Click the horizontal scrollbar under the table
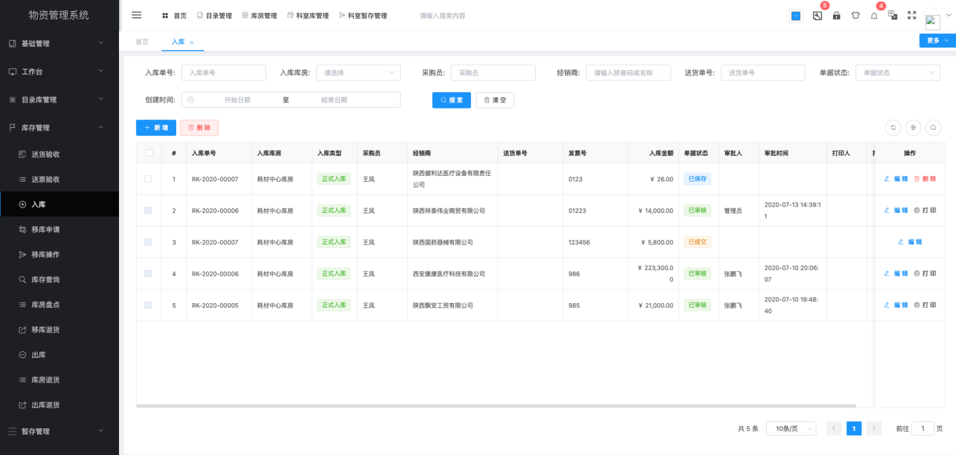 click(x=496, y=406)
